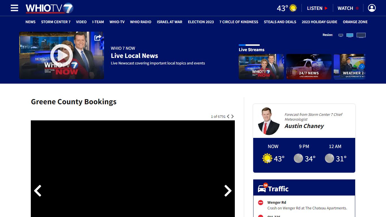This screenshot has width=386, height=217.
Task: Go back with large left slideshow arrow
Action: tap(38, 191)
